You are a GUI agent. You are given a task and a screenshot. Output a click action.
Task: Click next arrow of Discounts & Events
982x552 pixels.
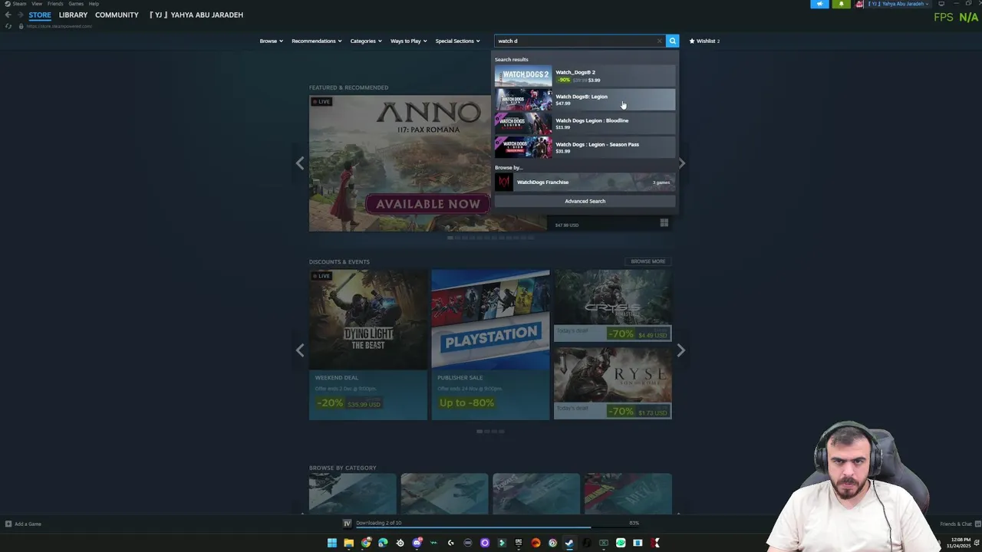pos(680,350)
